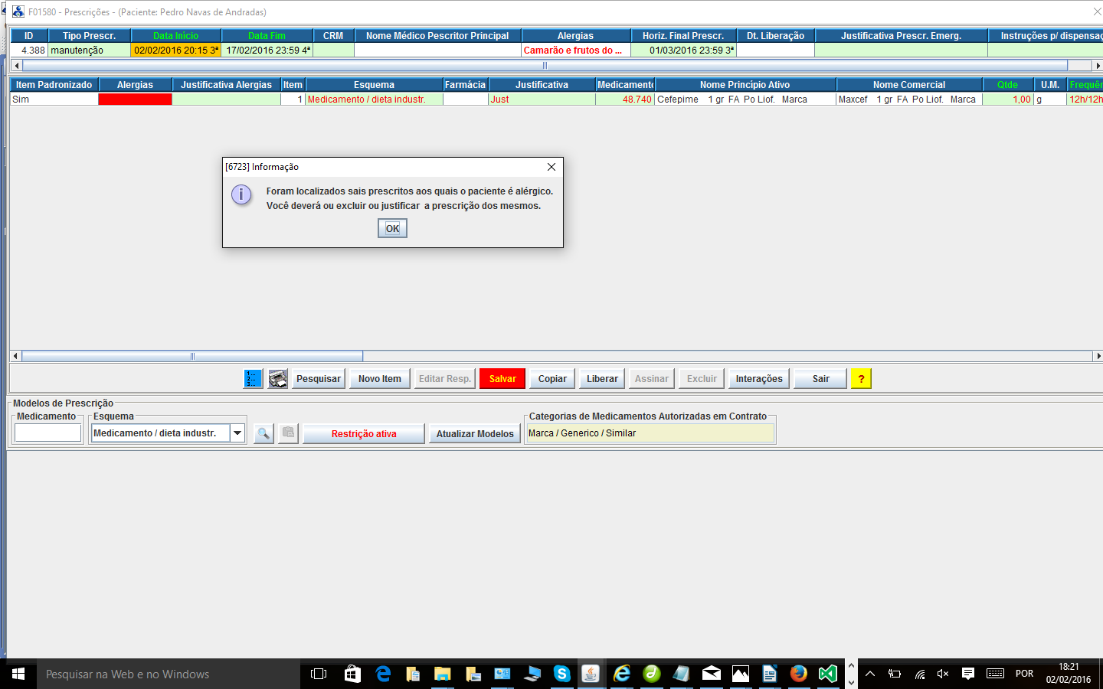Screen dimensions: 1103x689
Task: Close the Informação dialog with the X
Action: (x=551, y=167)
